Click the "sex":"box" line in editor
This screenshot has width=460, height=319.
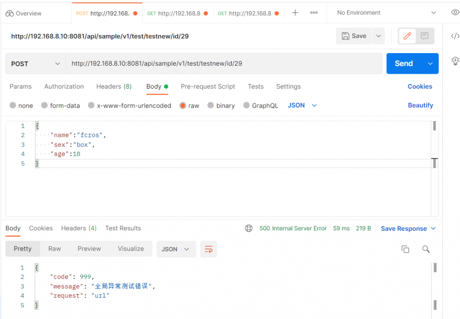[x=72, y=144]
